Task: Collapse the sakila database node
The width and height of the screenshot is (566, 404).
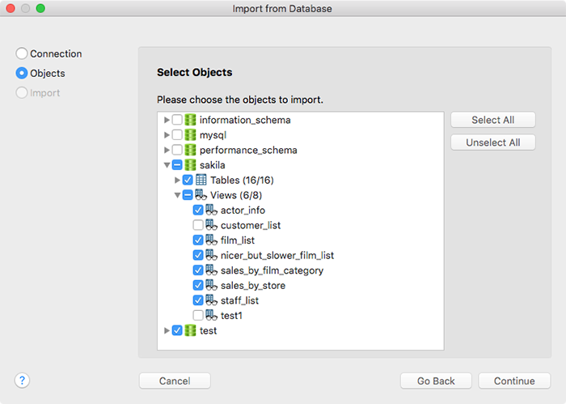Action: [x=167, y=165]
